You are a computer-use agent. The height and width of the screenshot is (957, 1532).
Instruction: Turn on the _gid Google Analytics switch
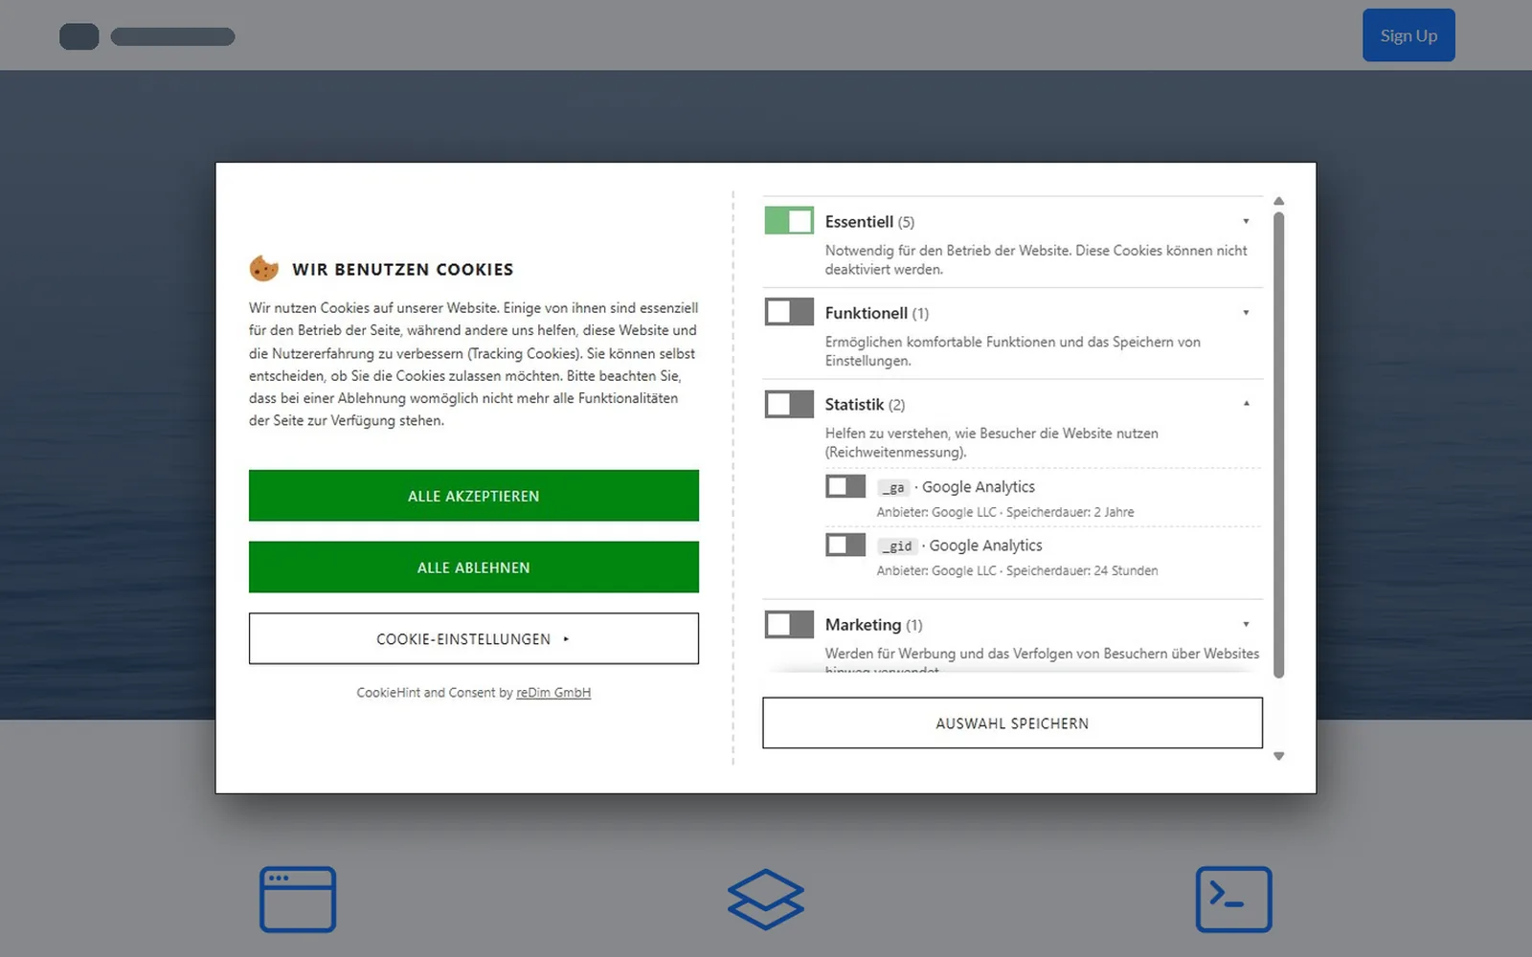click(845, 545)
